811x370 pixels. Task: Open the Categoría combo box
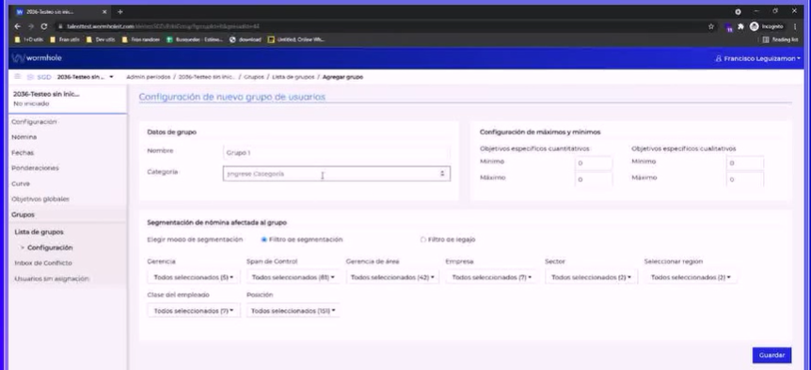point(336,174)
